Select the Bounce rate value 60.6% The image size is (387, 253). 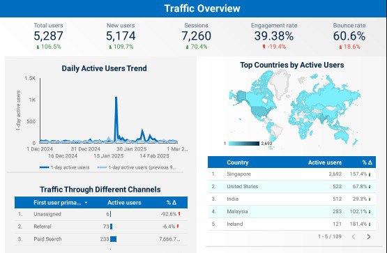click(x=349, y=36)
